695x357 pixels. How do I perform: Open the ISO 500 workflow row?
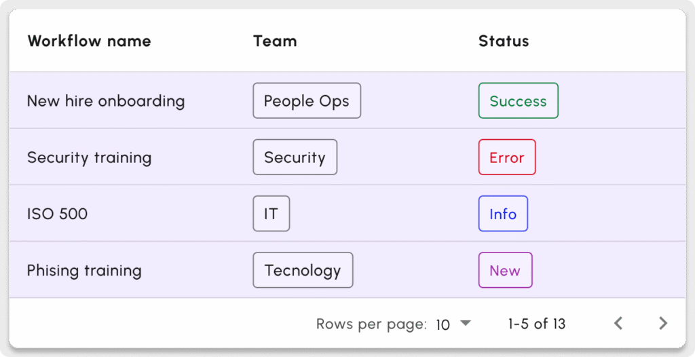[57, 214]
